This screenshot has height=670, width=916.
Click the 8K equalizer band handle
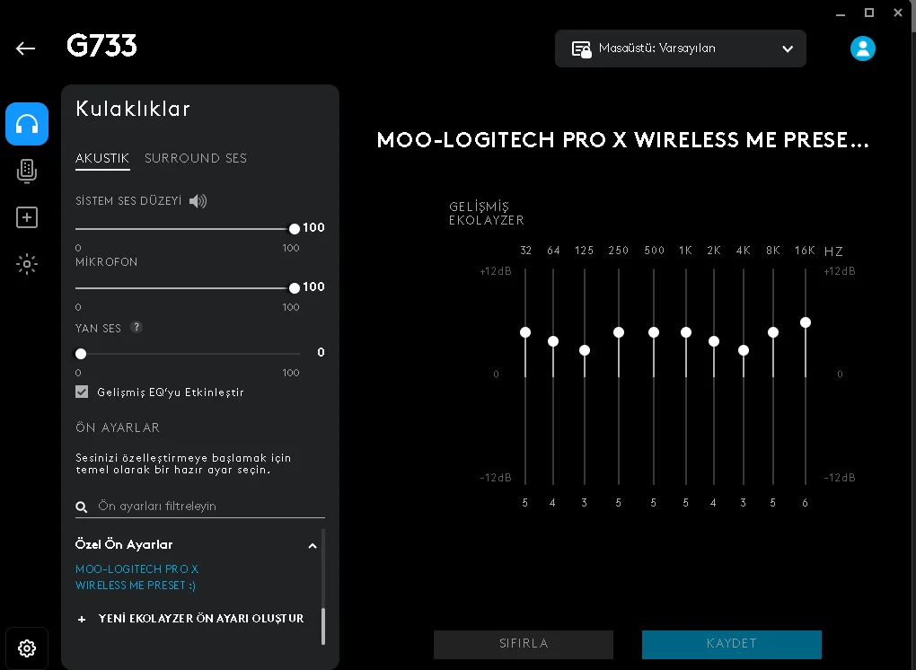point(773,332)
